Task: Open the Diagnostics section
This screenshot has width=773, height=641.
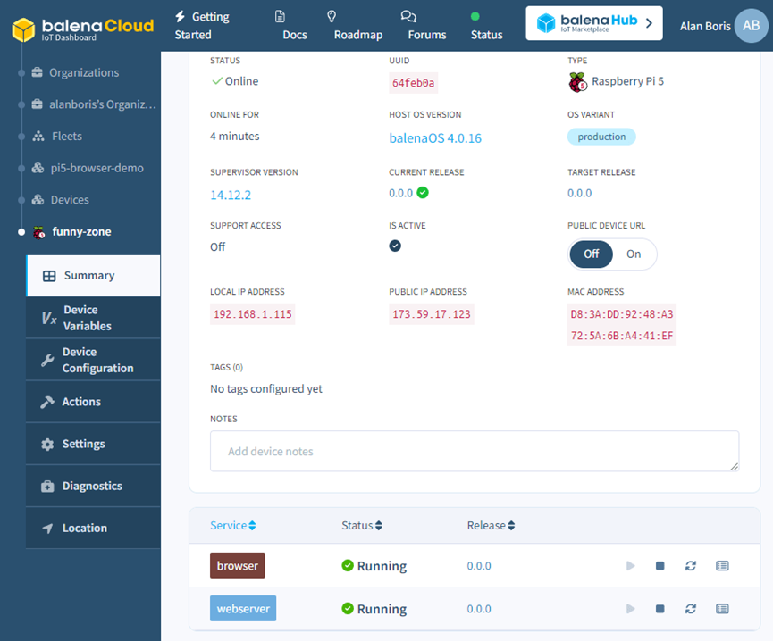Action: point(93,487)
